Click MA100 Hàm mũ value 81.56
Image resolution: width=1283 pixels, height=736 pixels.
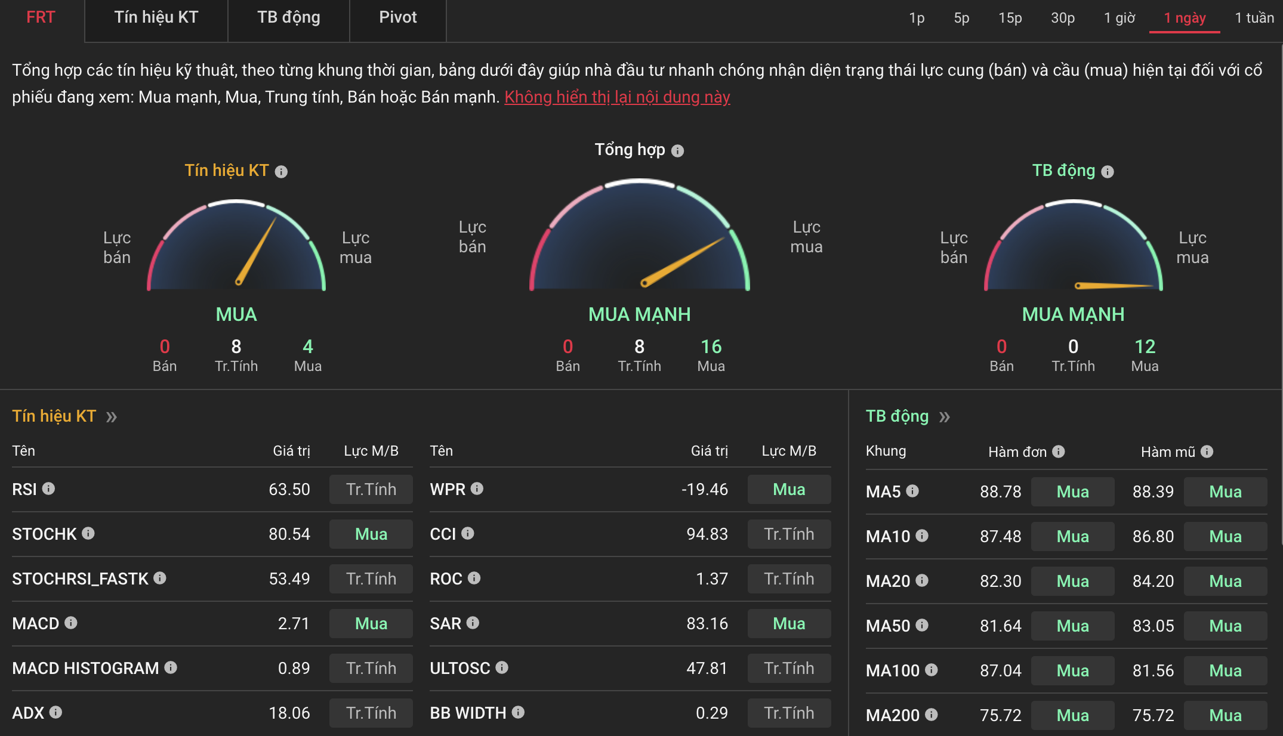[1154, 671]
